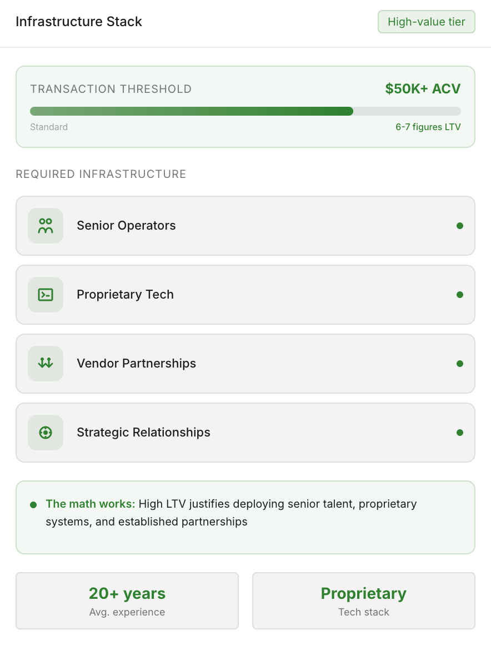Image resolution: width=491 pixels, height=645 pixels.
Task: Click the 6-7 figures LTV label
Action: click(x=428, y=127)
